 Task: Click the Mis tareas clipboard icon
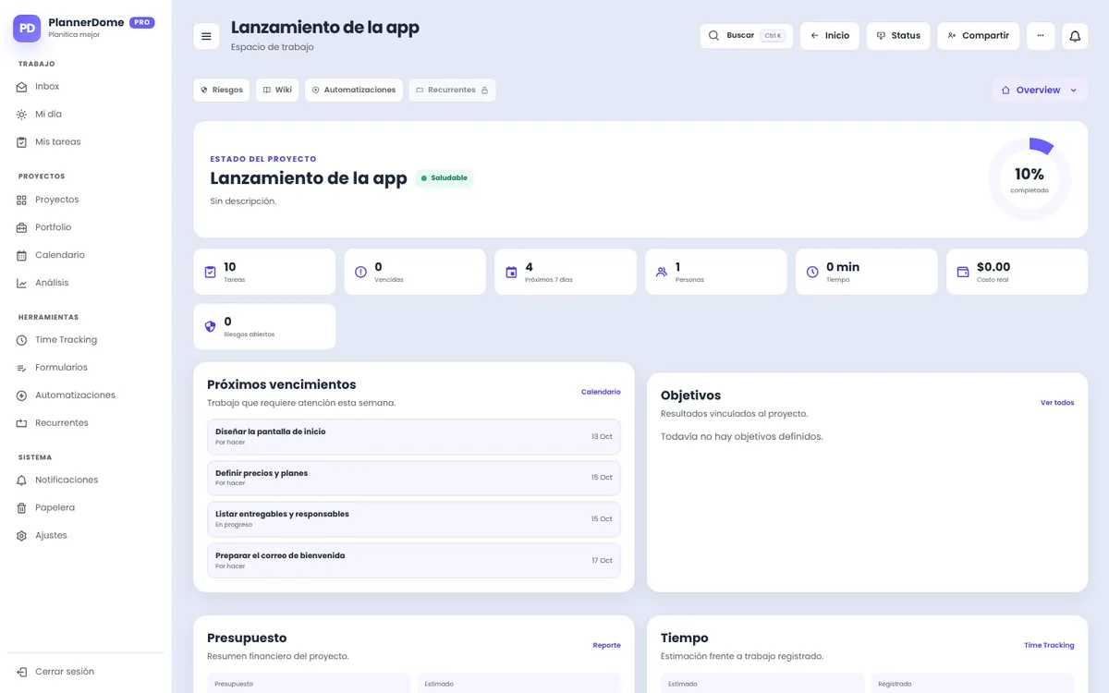(x=22, y=142)
